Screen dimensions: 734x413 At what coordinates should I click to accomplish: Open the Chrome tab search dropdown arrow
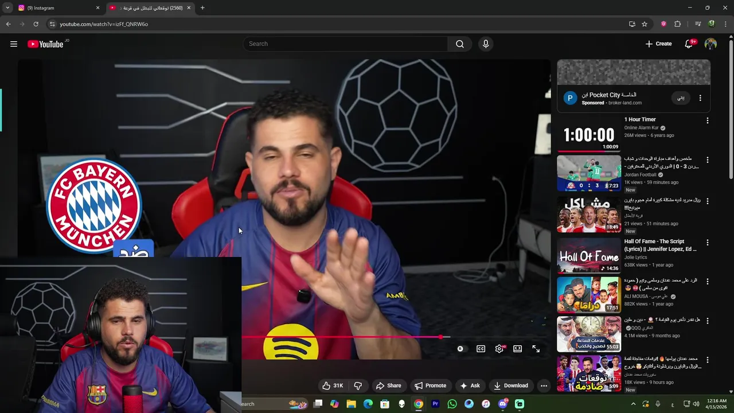click(7, 8)
